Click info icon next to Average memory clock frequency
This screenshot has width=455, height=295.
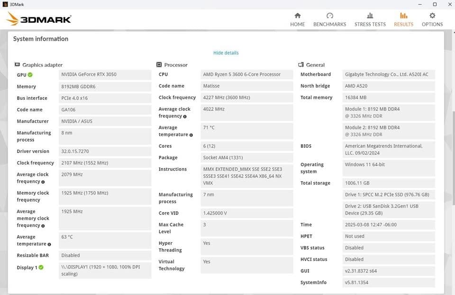point(43,225)
